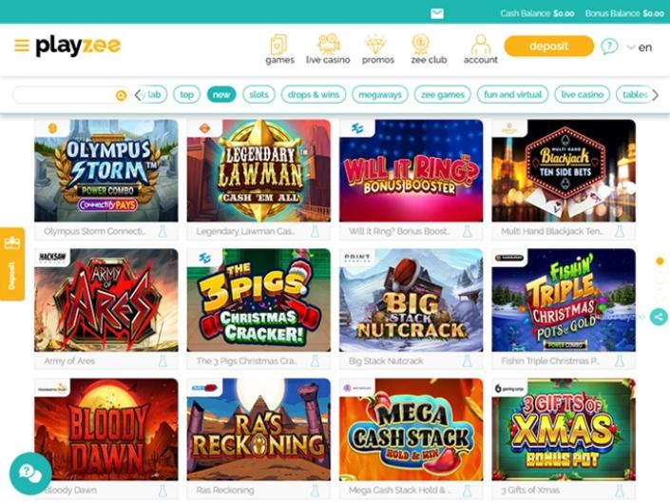Select the megaways category tab
Screen dimensions: 670x504
[x=380, y=94]
